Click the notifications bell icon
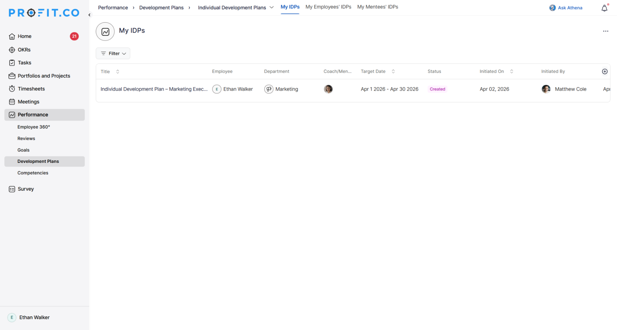This screenshot has width=617, height=330. [x=604, y=8]
